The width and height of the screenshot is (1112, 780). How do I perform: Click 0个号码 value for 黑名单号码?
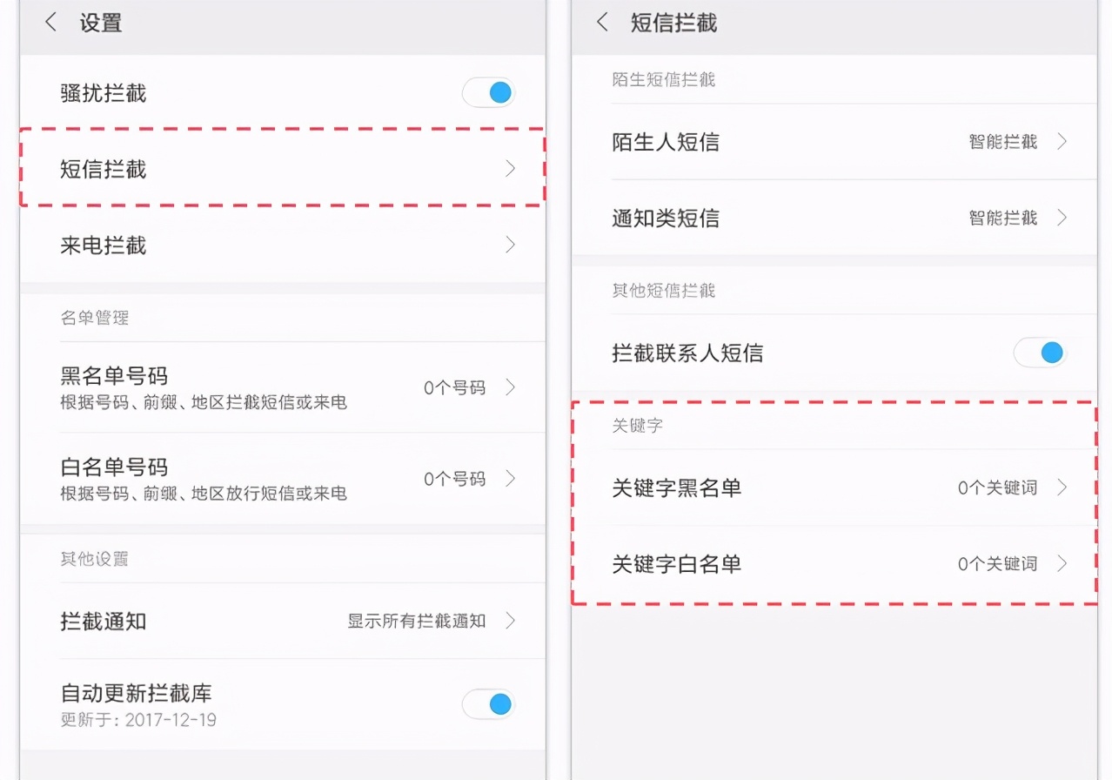(x=454, y=387)
